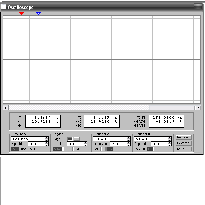205x205 pixels.
Task: Select red cursor 1 marker
Action: pos(22,13)
